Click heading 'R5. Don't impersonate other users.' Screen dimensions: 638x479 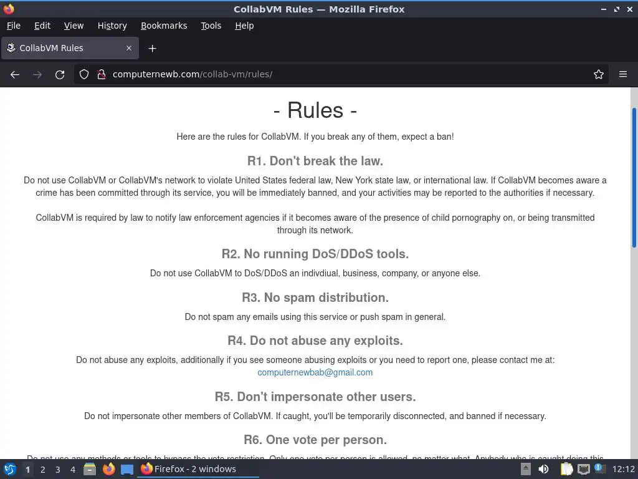point(315,396)
